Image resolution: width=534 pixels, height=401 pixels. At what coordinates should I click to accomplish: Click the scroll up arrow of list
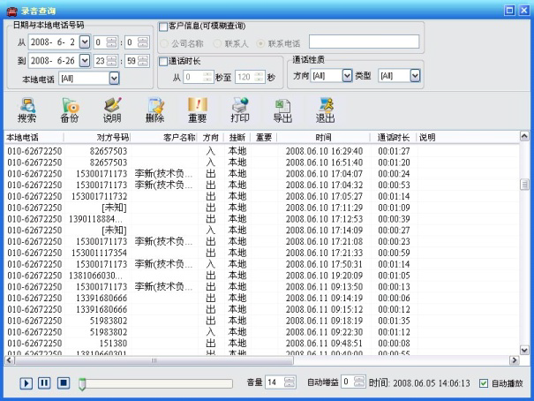[x=524, y=137]
